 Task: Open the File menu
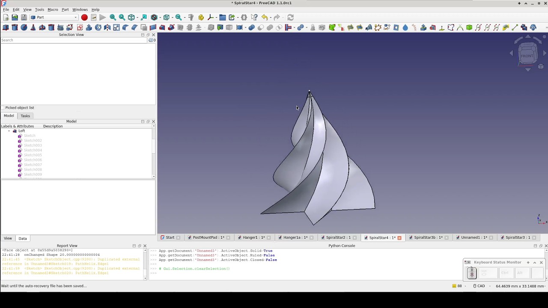click(6, 9)
